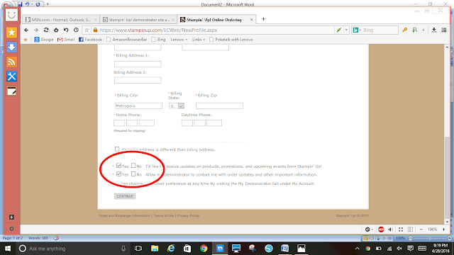The image size is (454, 255).
Task: Open the tools wrench sidebar icon
Action: [x=11, y=76]
